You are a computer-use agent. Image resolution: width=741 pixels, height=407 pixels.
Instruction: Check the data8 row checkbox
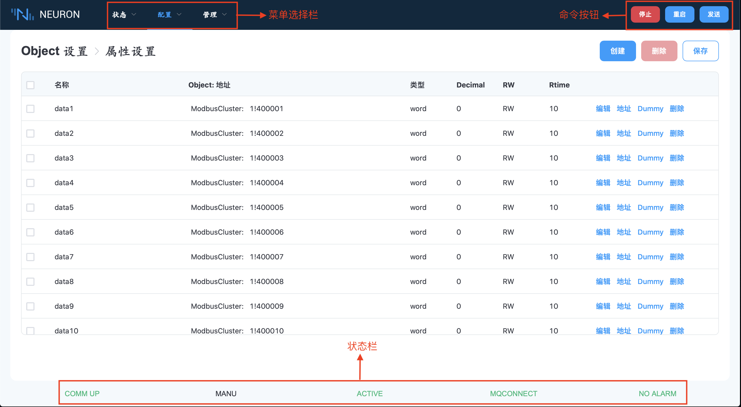pos(30,282)
